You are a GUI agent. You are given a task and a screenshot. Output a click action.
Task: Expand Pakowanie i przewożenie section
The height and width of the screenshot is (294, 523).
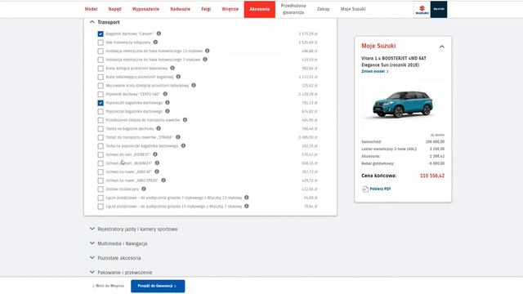(x=92, y=272)
